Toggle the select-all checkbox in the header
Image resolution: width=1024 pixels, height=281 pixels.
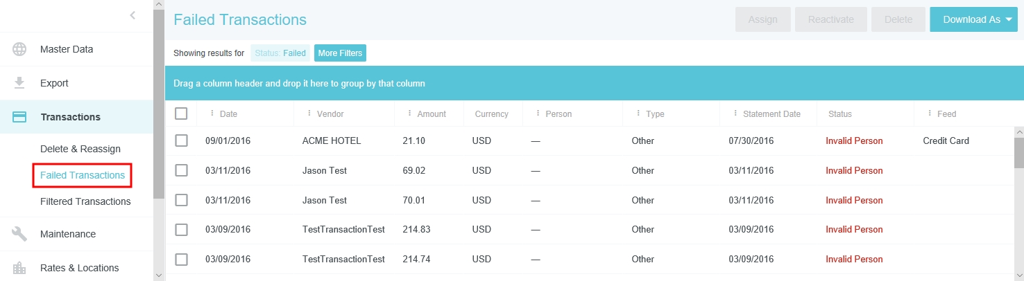coord(181,114)
